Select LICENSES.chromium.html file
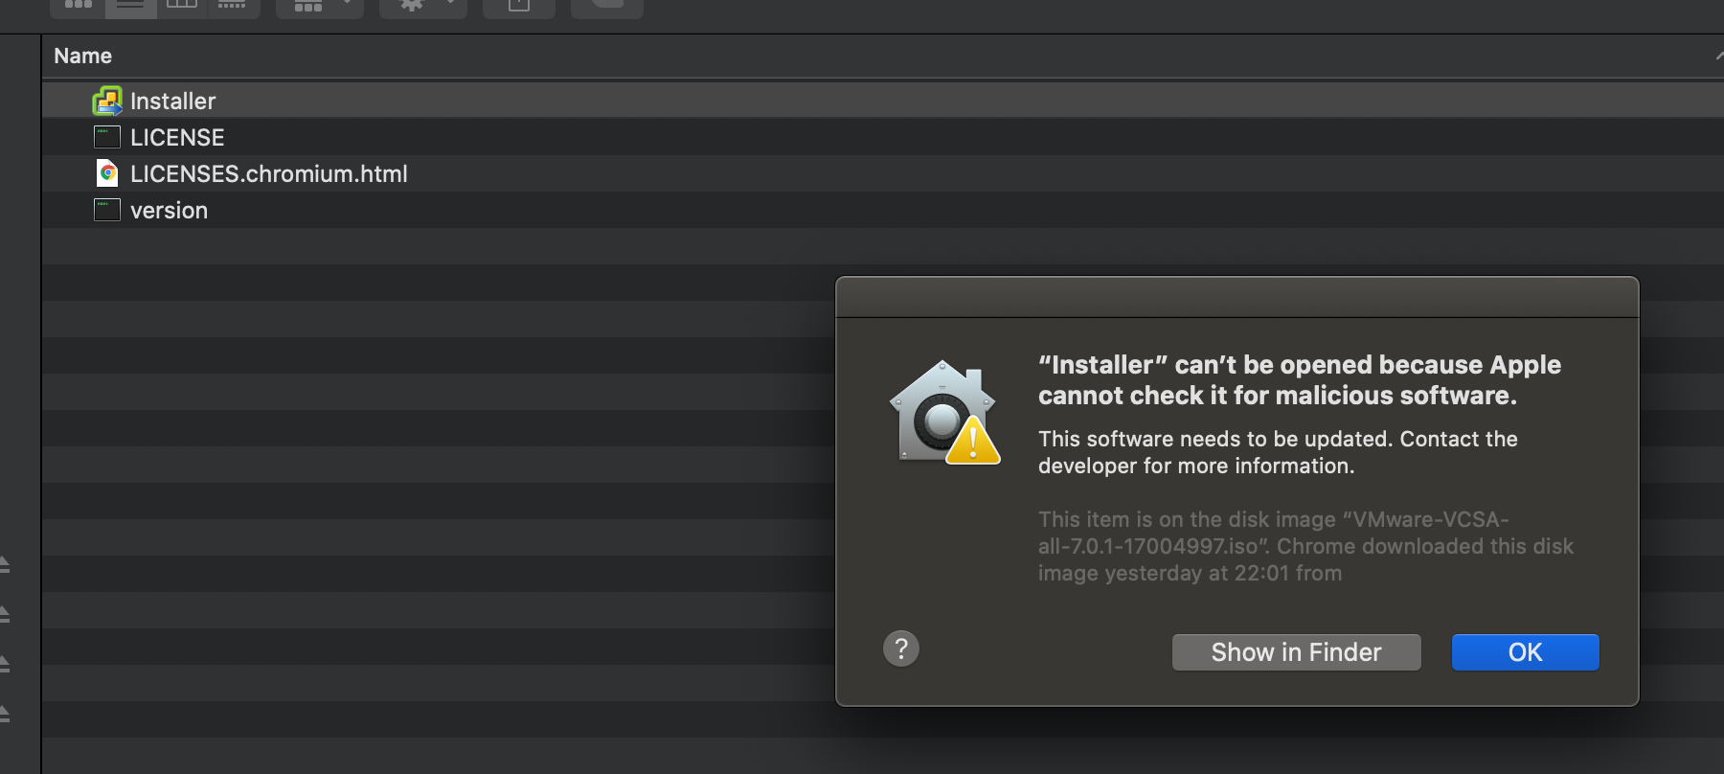This screenshot has height=774, width=1724. (268, 173)
